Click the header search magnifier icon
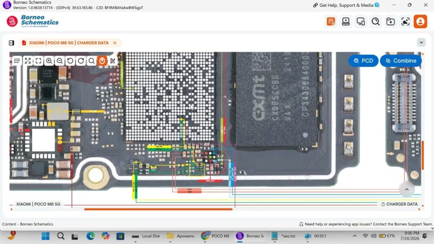The width and height of the screenshot is (434, 244). 376,22
